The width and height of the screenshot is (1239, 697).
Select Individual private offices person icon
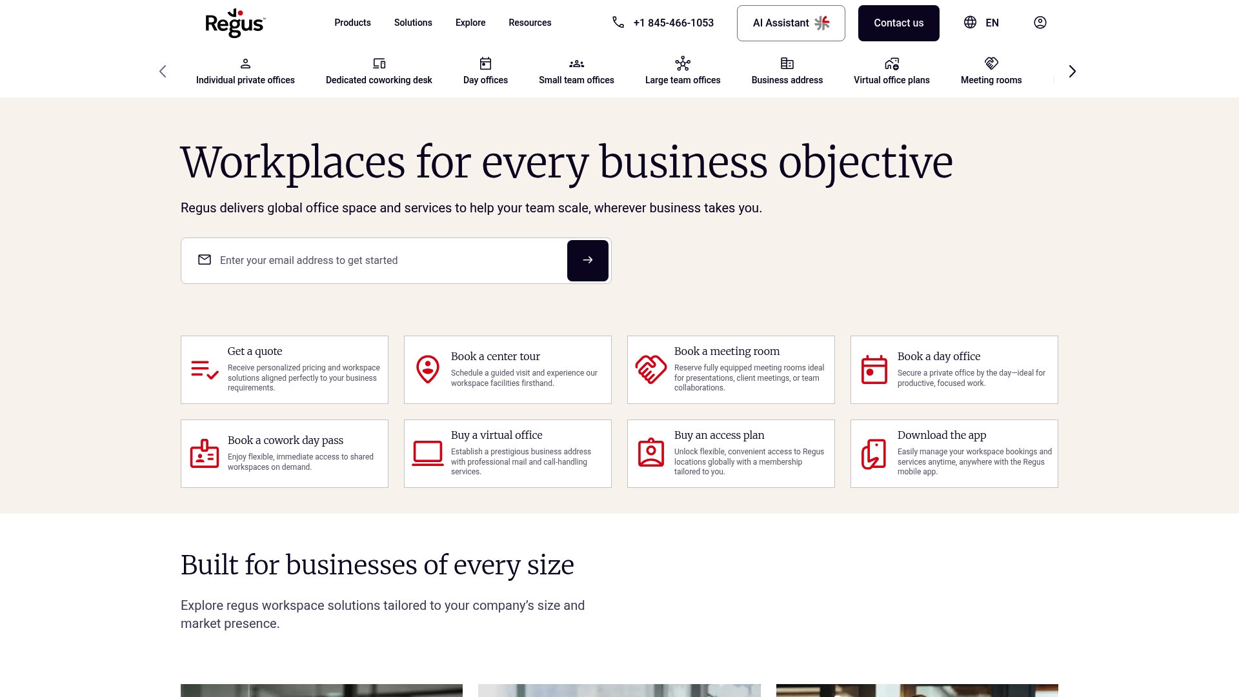tap(245, 63)
